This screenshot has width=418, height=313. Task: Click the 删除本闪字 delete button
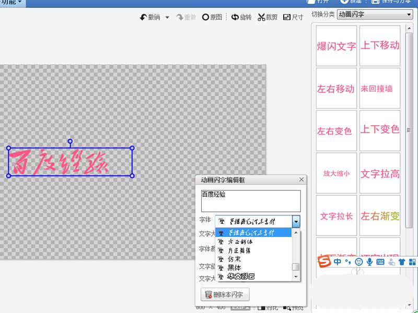point(225,294)
